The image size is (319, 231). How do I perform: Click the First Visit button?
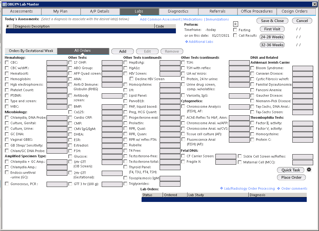coord(272,29)
